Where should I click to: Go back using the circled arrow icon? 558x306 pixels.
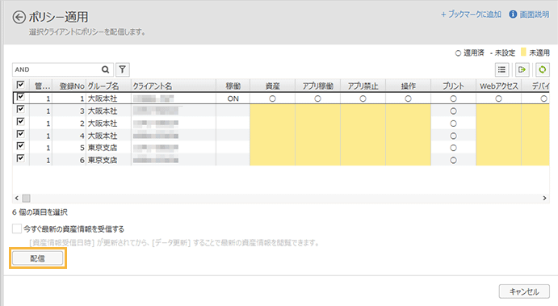pyautogui.click(x=19, y=17)
